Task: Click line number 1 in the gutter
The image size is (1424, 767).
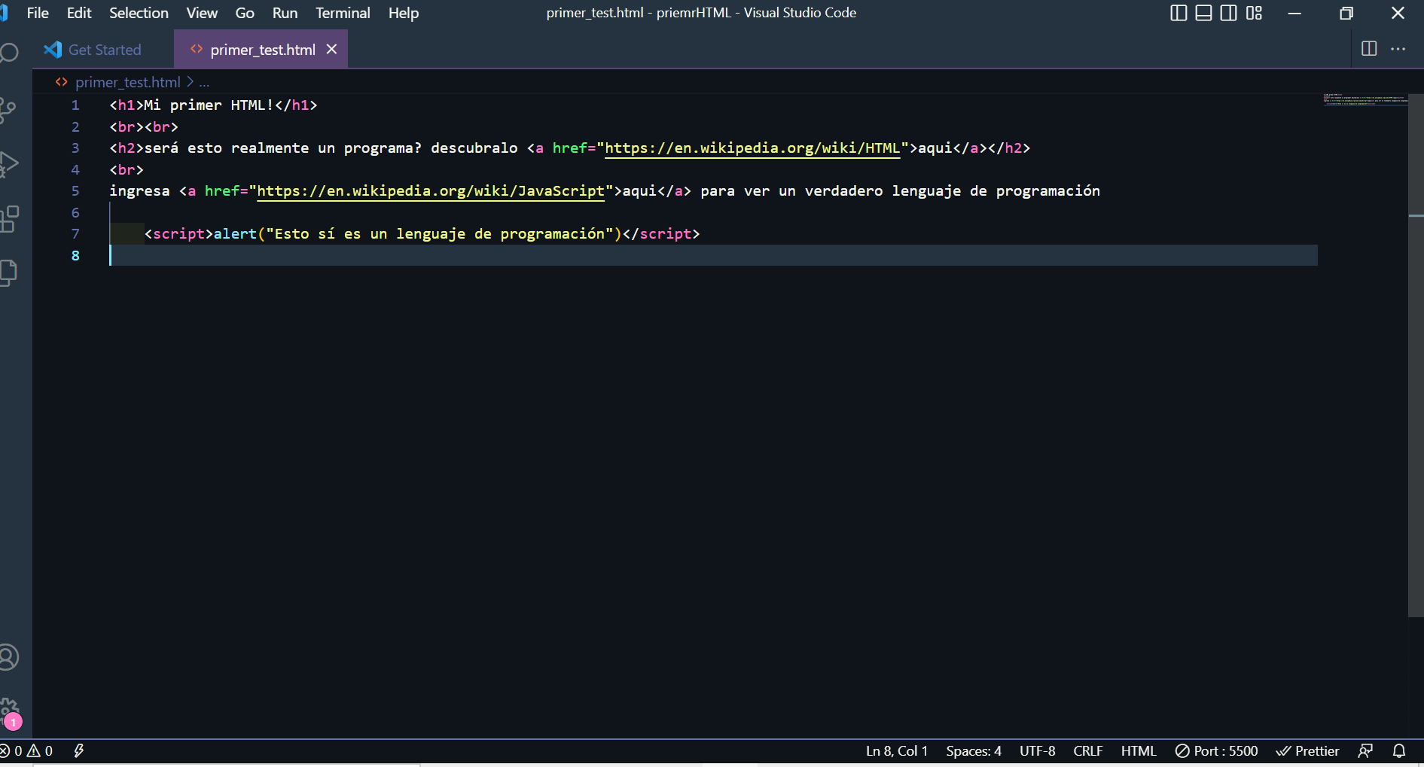Action: tap(75, 105)
